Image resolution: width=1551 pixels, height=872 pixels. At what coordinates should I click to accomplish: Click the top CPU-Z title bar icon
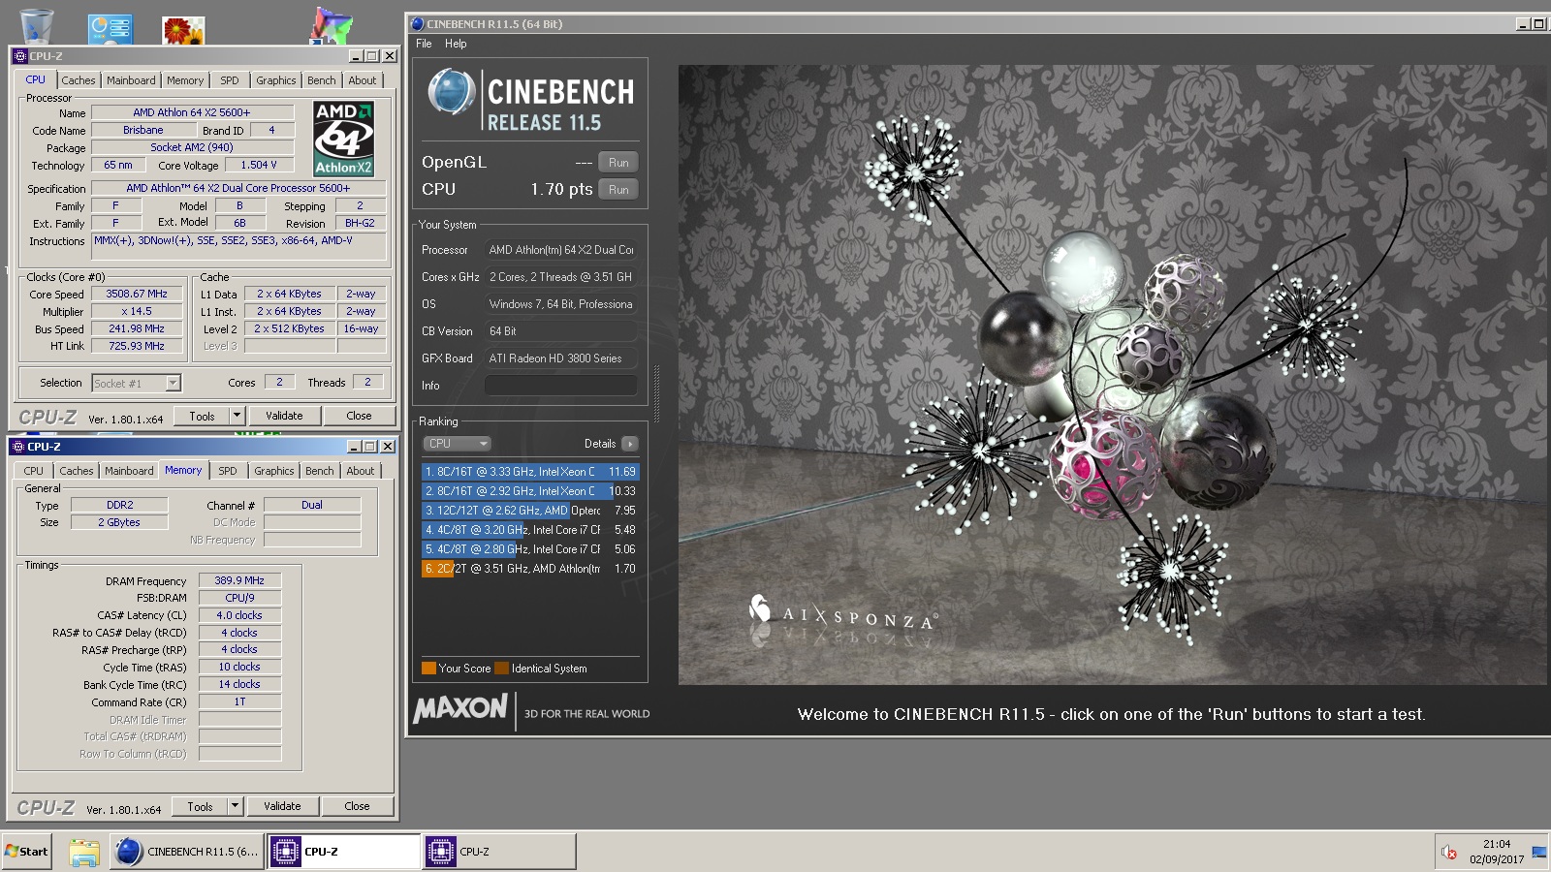[20, 56]
